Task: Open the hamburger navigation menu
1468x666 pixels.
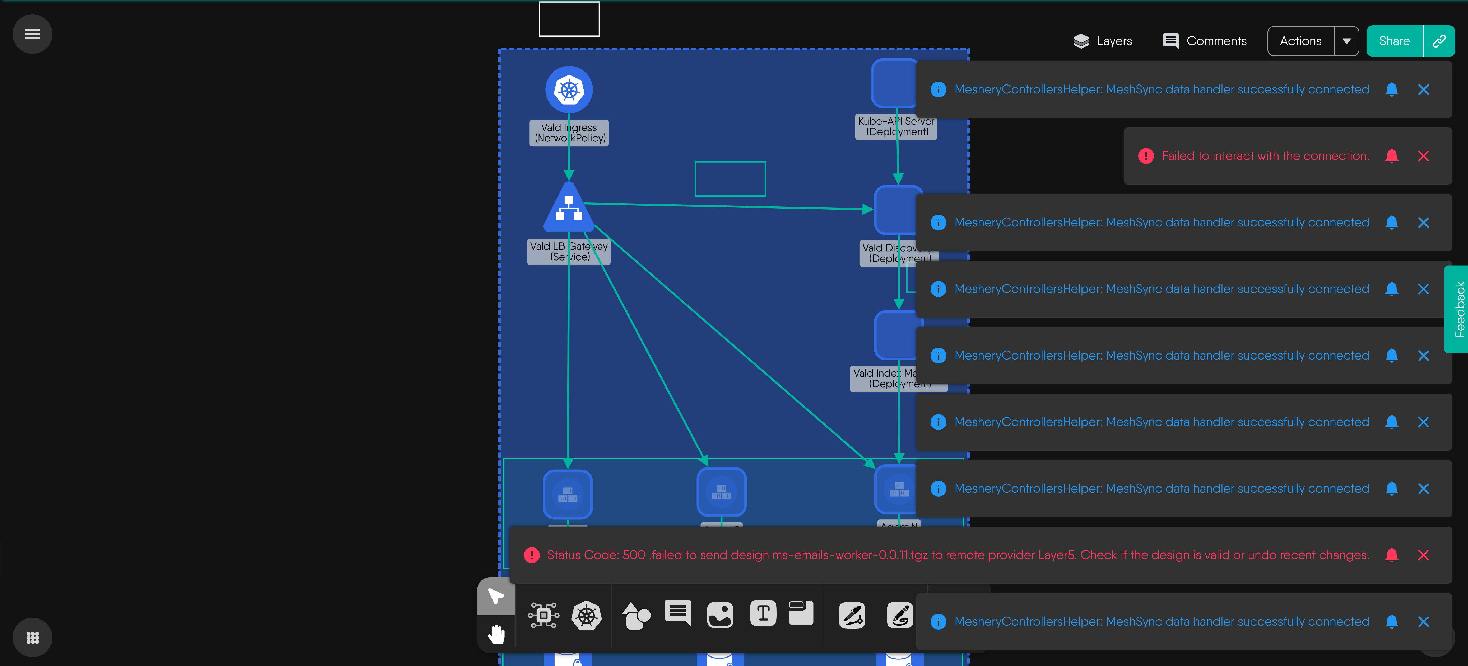Action: 32,34
